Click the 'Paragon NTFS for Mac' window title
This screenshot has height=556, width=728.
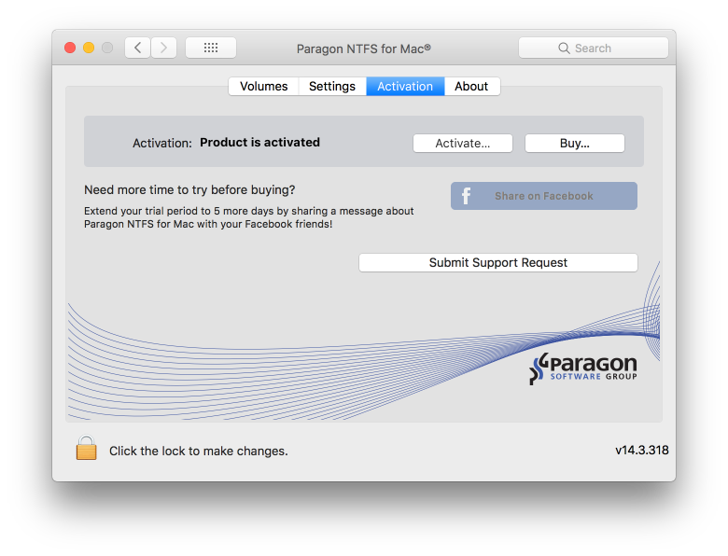[364, 49]
